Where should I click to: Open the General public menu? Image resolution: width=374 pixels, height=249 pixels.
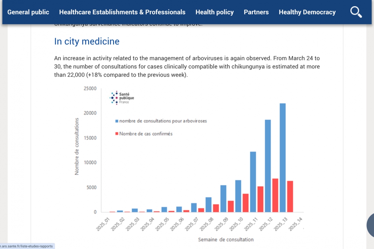point(28,12)
